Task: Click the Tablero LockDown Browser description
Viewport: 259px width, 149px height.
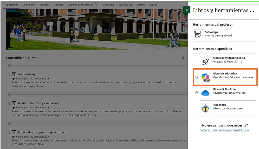Action: (228, 109)
